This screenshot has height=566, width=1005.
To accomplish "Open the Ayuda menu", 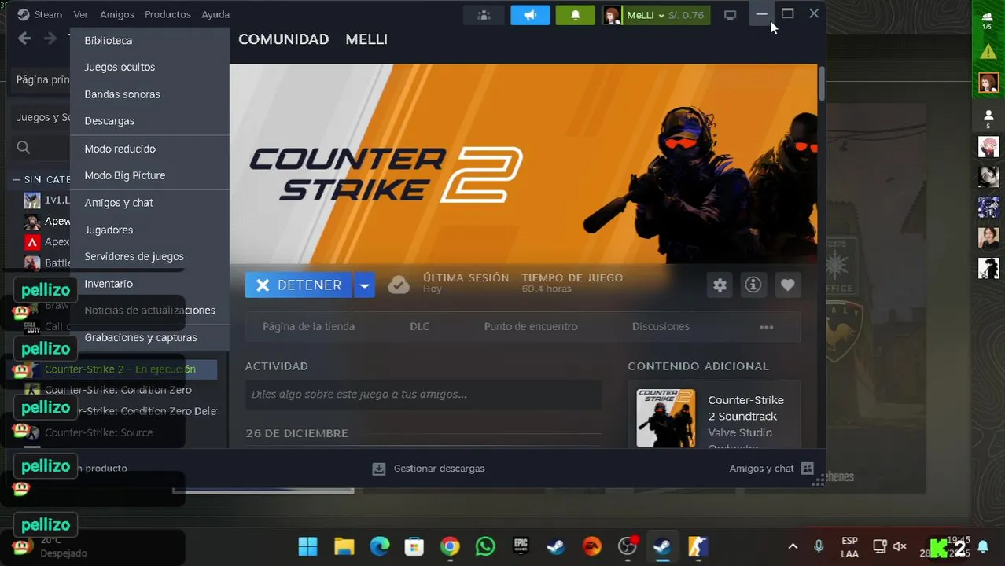I will coord(215,14).
